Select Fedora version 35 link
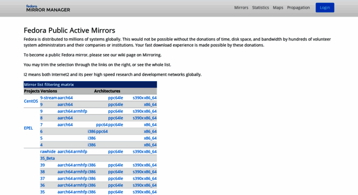358x195 pixels. [x=42, y=192]
